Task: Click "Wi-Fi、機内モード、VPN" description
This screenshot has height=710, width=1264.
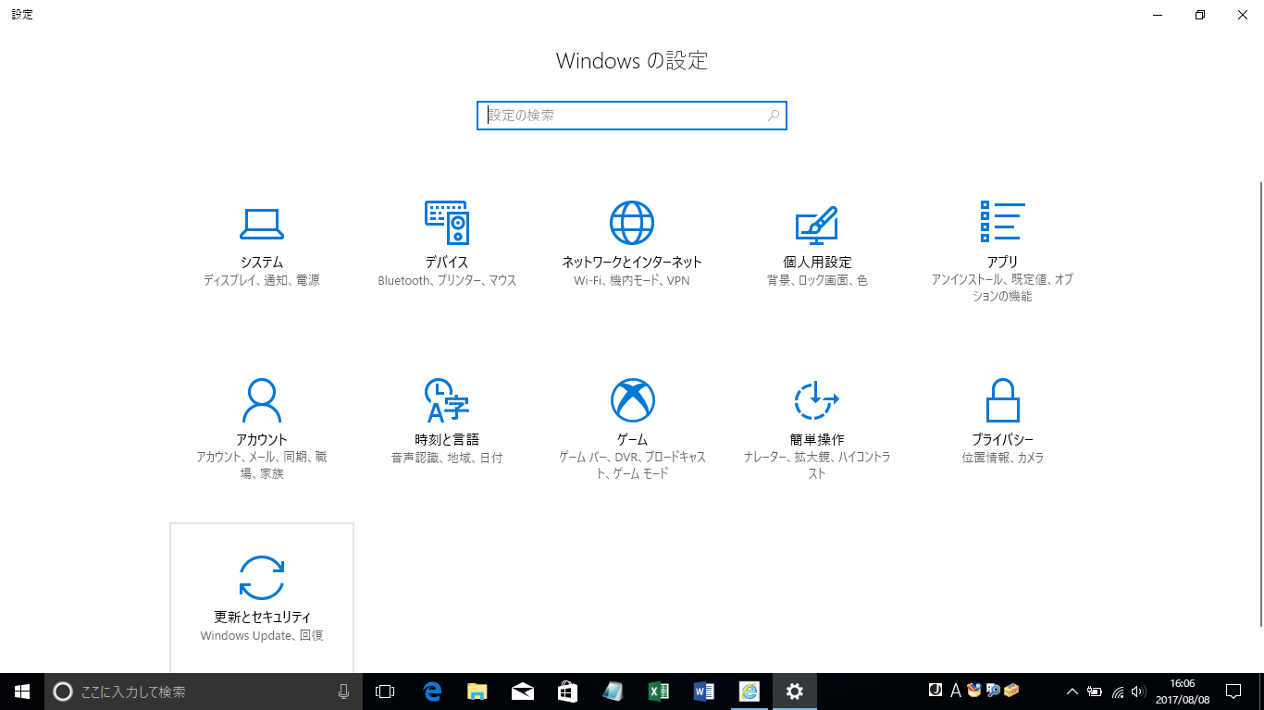Action: click(x=632, y=281)
